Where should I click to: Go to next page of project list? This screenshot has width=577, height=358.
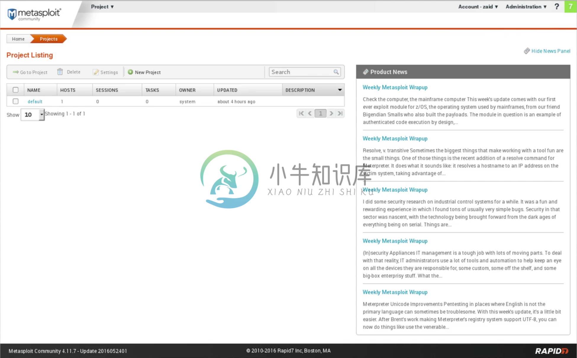click(x=331, y=113)
